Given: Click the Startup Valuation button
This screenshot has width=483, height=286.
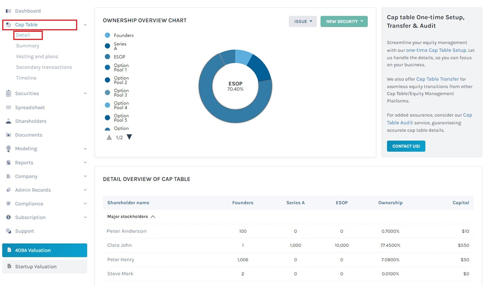Looking at the screenshot, I should point(45,266).
